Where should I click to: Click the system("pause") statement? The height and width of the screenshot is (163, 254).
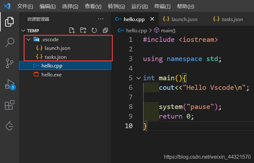[x=190, y=107]
